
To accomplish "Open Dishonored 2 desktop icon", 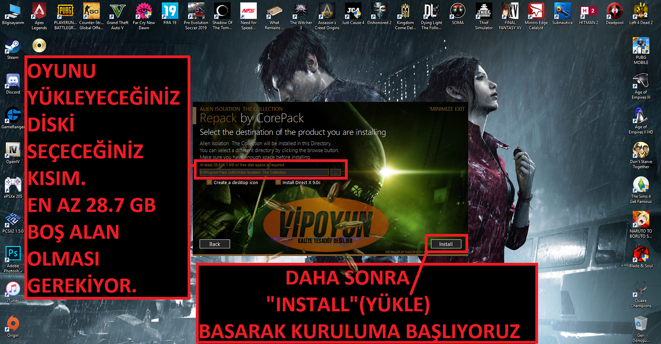I will [379, 14].
